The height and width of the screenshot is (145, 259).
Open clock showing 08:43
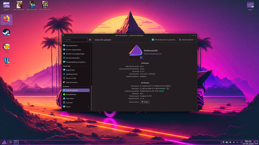coord(248,142)
